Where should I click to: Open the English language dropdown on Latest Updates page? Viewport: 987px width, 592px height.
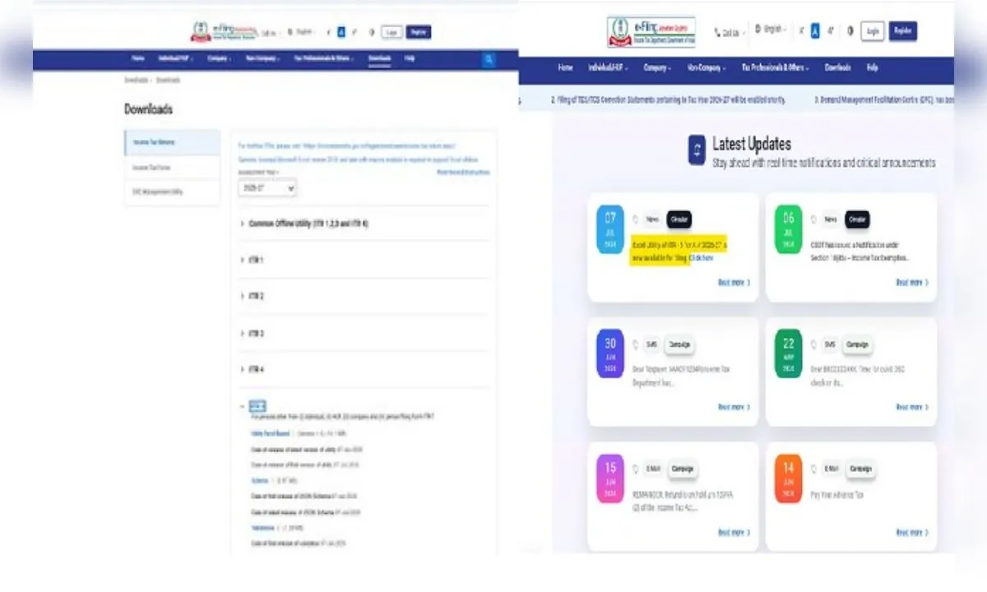770,30
